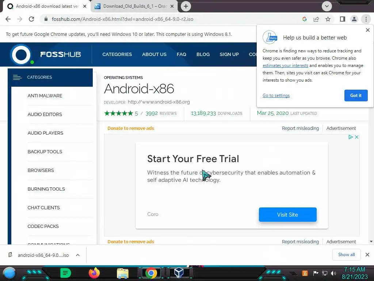Click Show all downloads
Image resolution: width=374 pixels, height=281 pixels.
click(x=346, y=255)
